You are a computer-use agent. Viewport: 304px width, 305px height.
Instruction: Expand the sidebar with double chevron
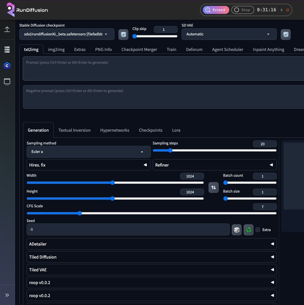click(7, 295)
